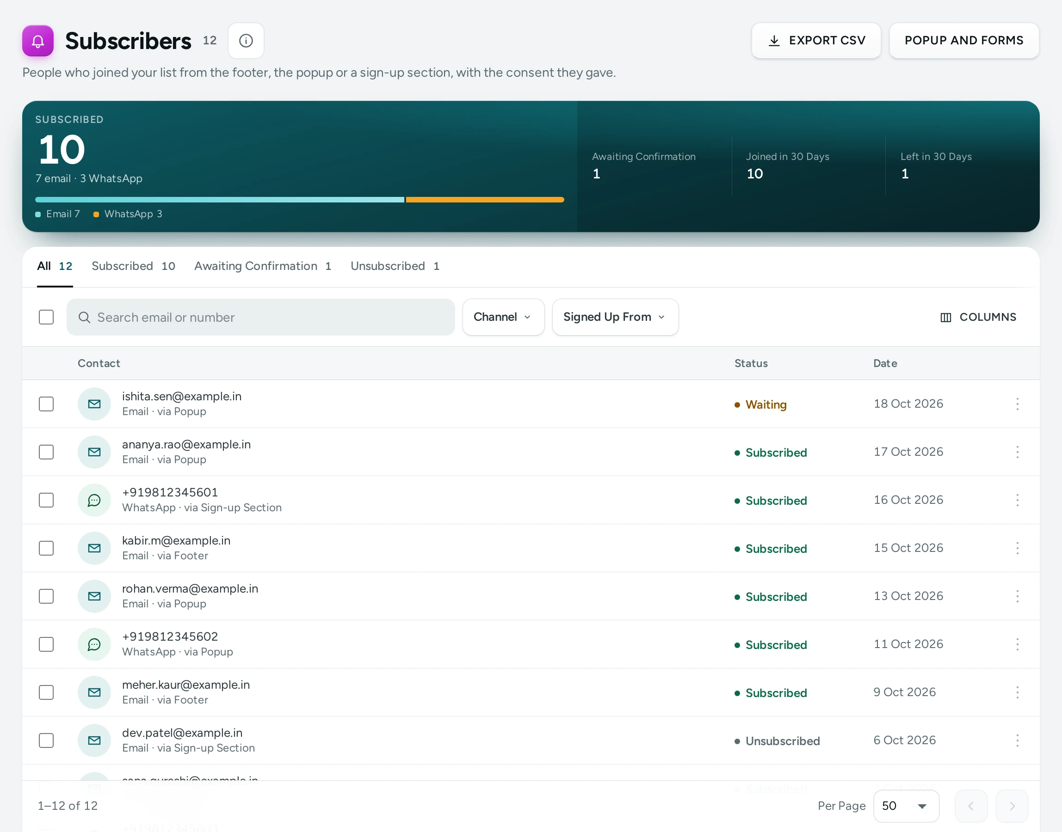Screen dimensions: 1062x832
Task: Switch to the All tab
Action: [55, 266]
